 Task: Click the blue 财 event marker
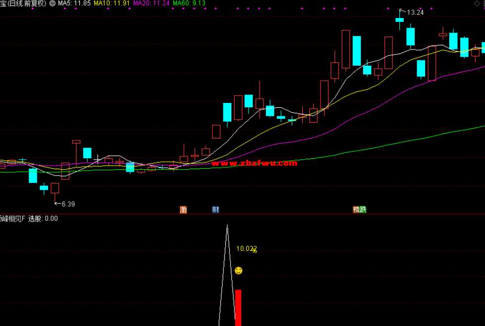point(216,210)
